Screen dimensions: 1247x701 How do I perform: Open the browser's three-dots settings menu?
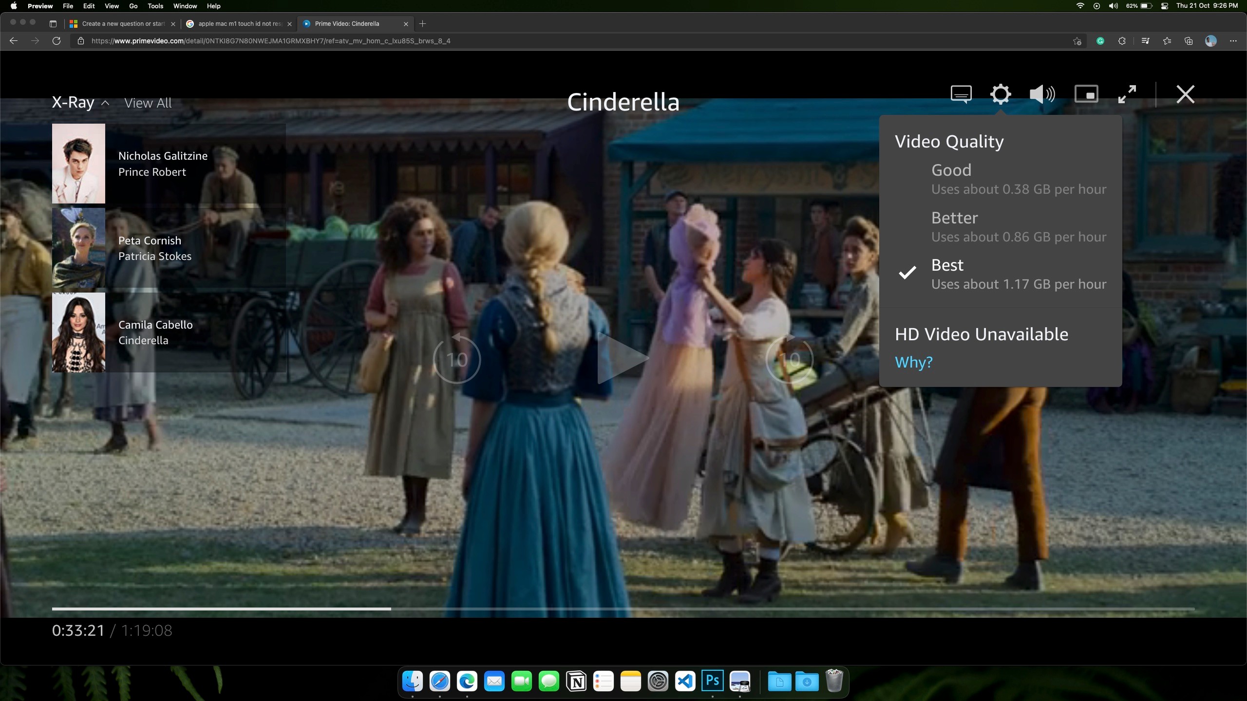click(x=1233, y=41)
